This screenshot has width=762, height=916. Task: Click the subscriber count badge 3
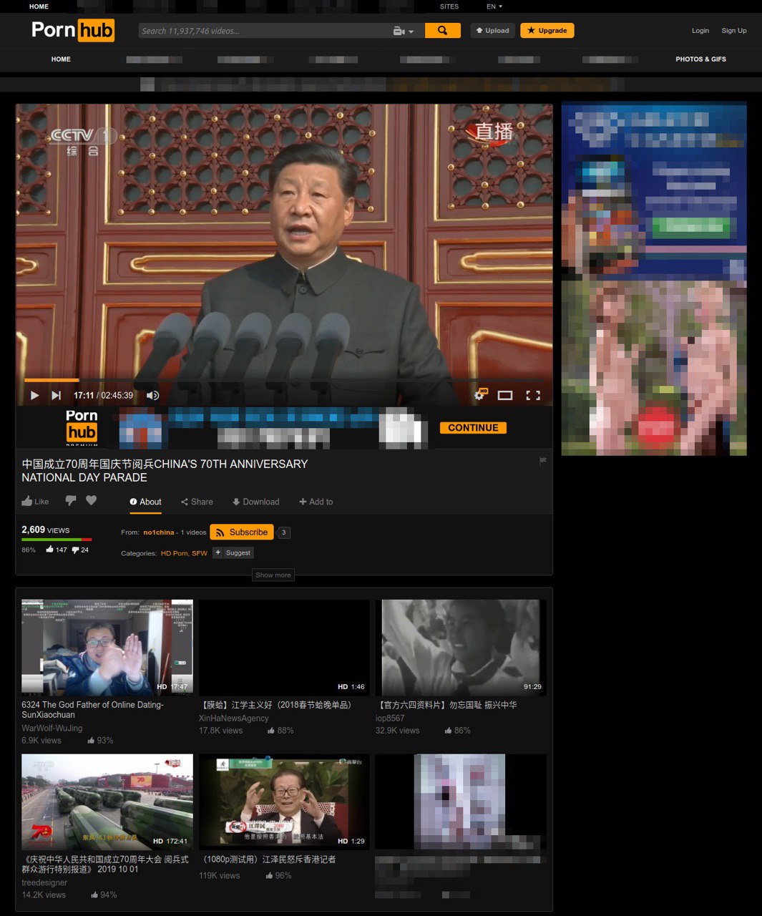(x=284, y=532)
